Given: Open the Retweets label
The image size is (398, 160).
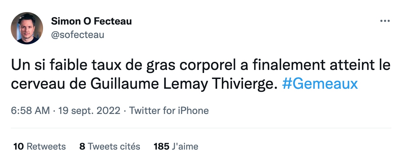Looking at the screenshot, I should pos(46,147).
